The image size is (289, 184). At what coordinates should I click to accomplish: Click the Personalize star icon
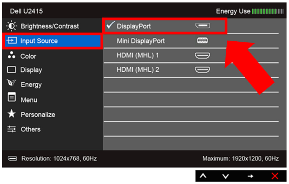click(x=11, y=114)
